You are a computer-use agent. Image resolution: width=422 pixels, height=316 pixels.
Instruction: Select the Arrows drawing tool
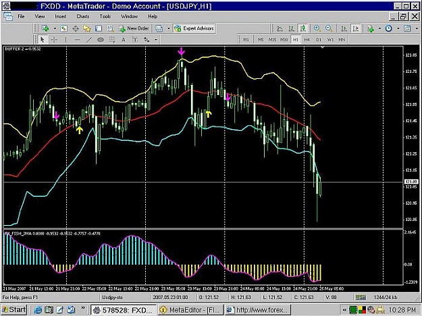tap(147, 40)
